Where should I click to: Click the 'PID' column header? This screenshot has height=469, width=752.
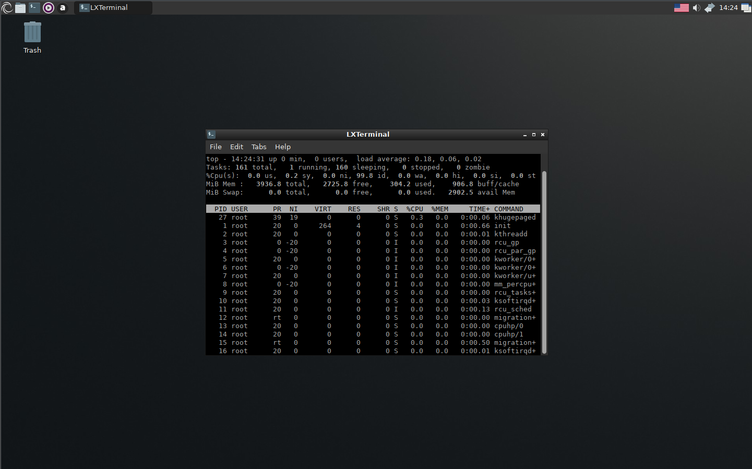[x=221, y=209]
